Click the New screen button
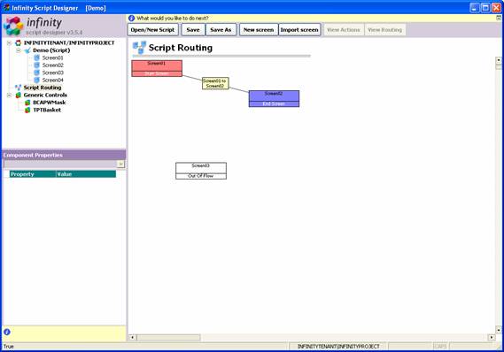 click(x=259, y=30)
